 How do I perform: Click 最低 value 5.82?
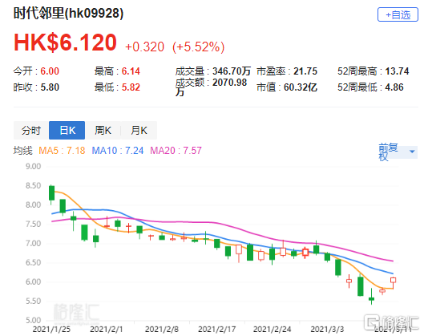[x=131, y=87]
